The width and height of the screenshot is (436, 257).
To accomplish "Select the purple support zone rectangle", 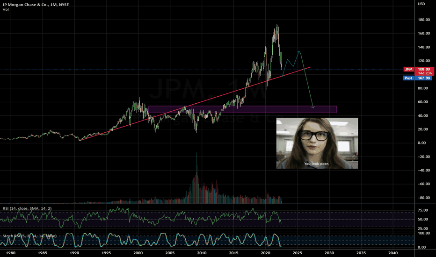I will pos(242,109).
